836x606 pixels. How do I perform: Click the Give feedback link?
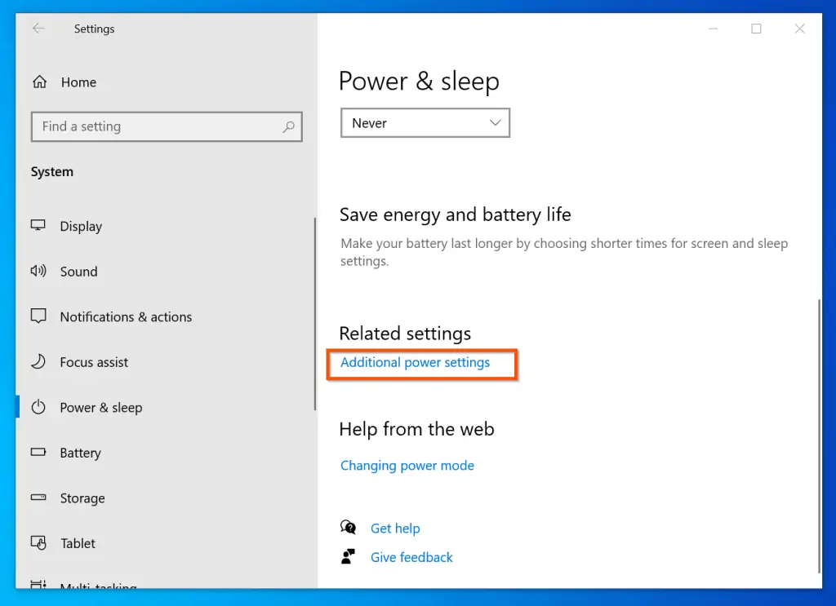tap(411, 558)
